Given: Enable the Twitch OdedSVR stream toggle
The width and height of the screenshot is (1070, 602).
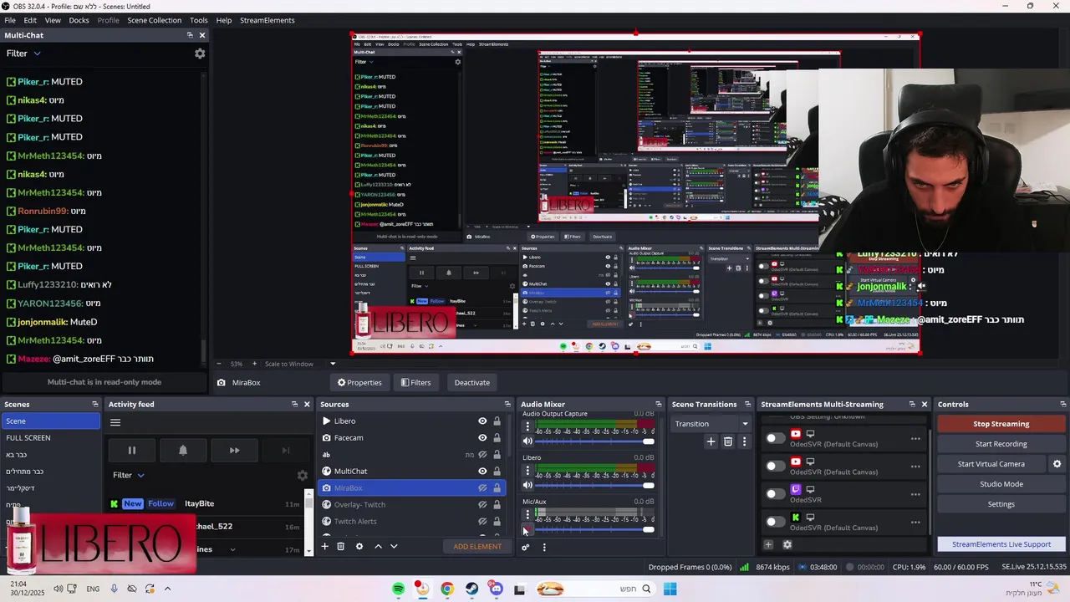Looking at the screenshot, I should click(776, 493).
